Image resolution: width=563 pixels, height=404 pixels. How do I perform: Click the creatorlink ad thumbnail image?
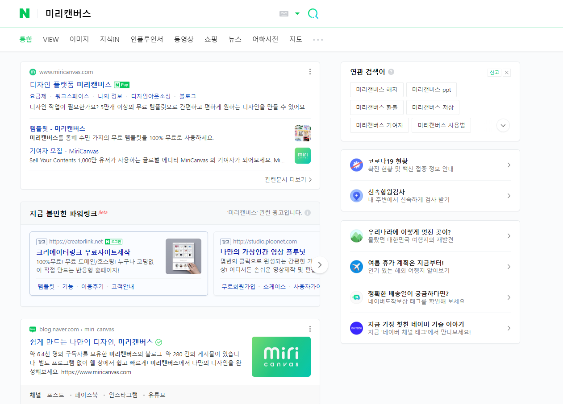click(183, 256)
